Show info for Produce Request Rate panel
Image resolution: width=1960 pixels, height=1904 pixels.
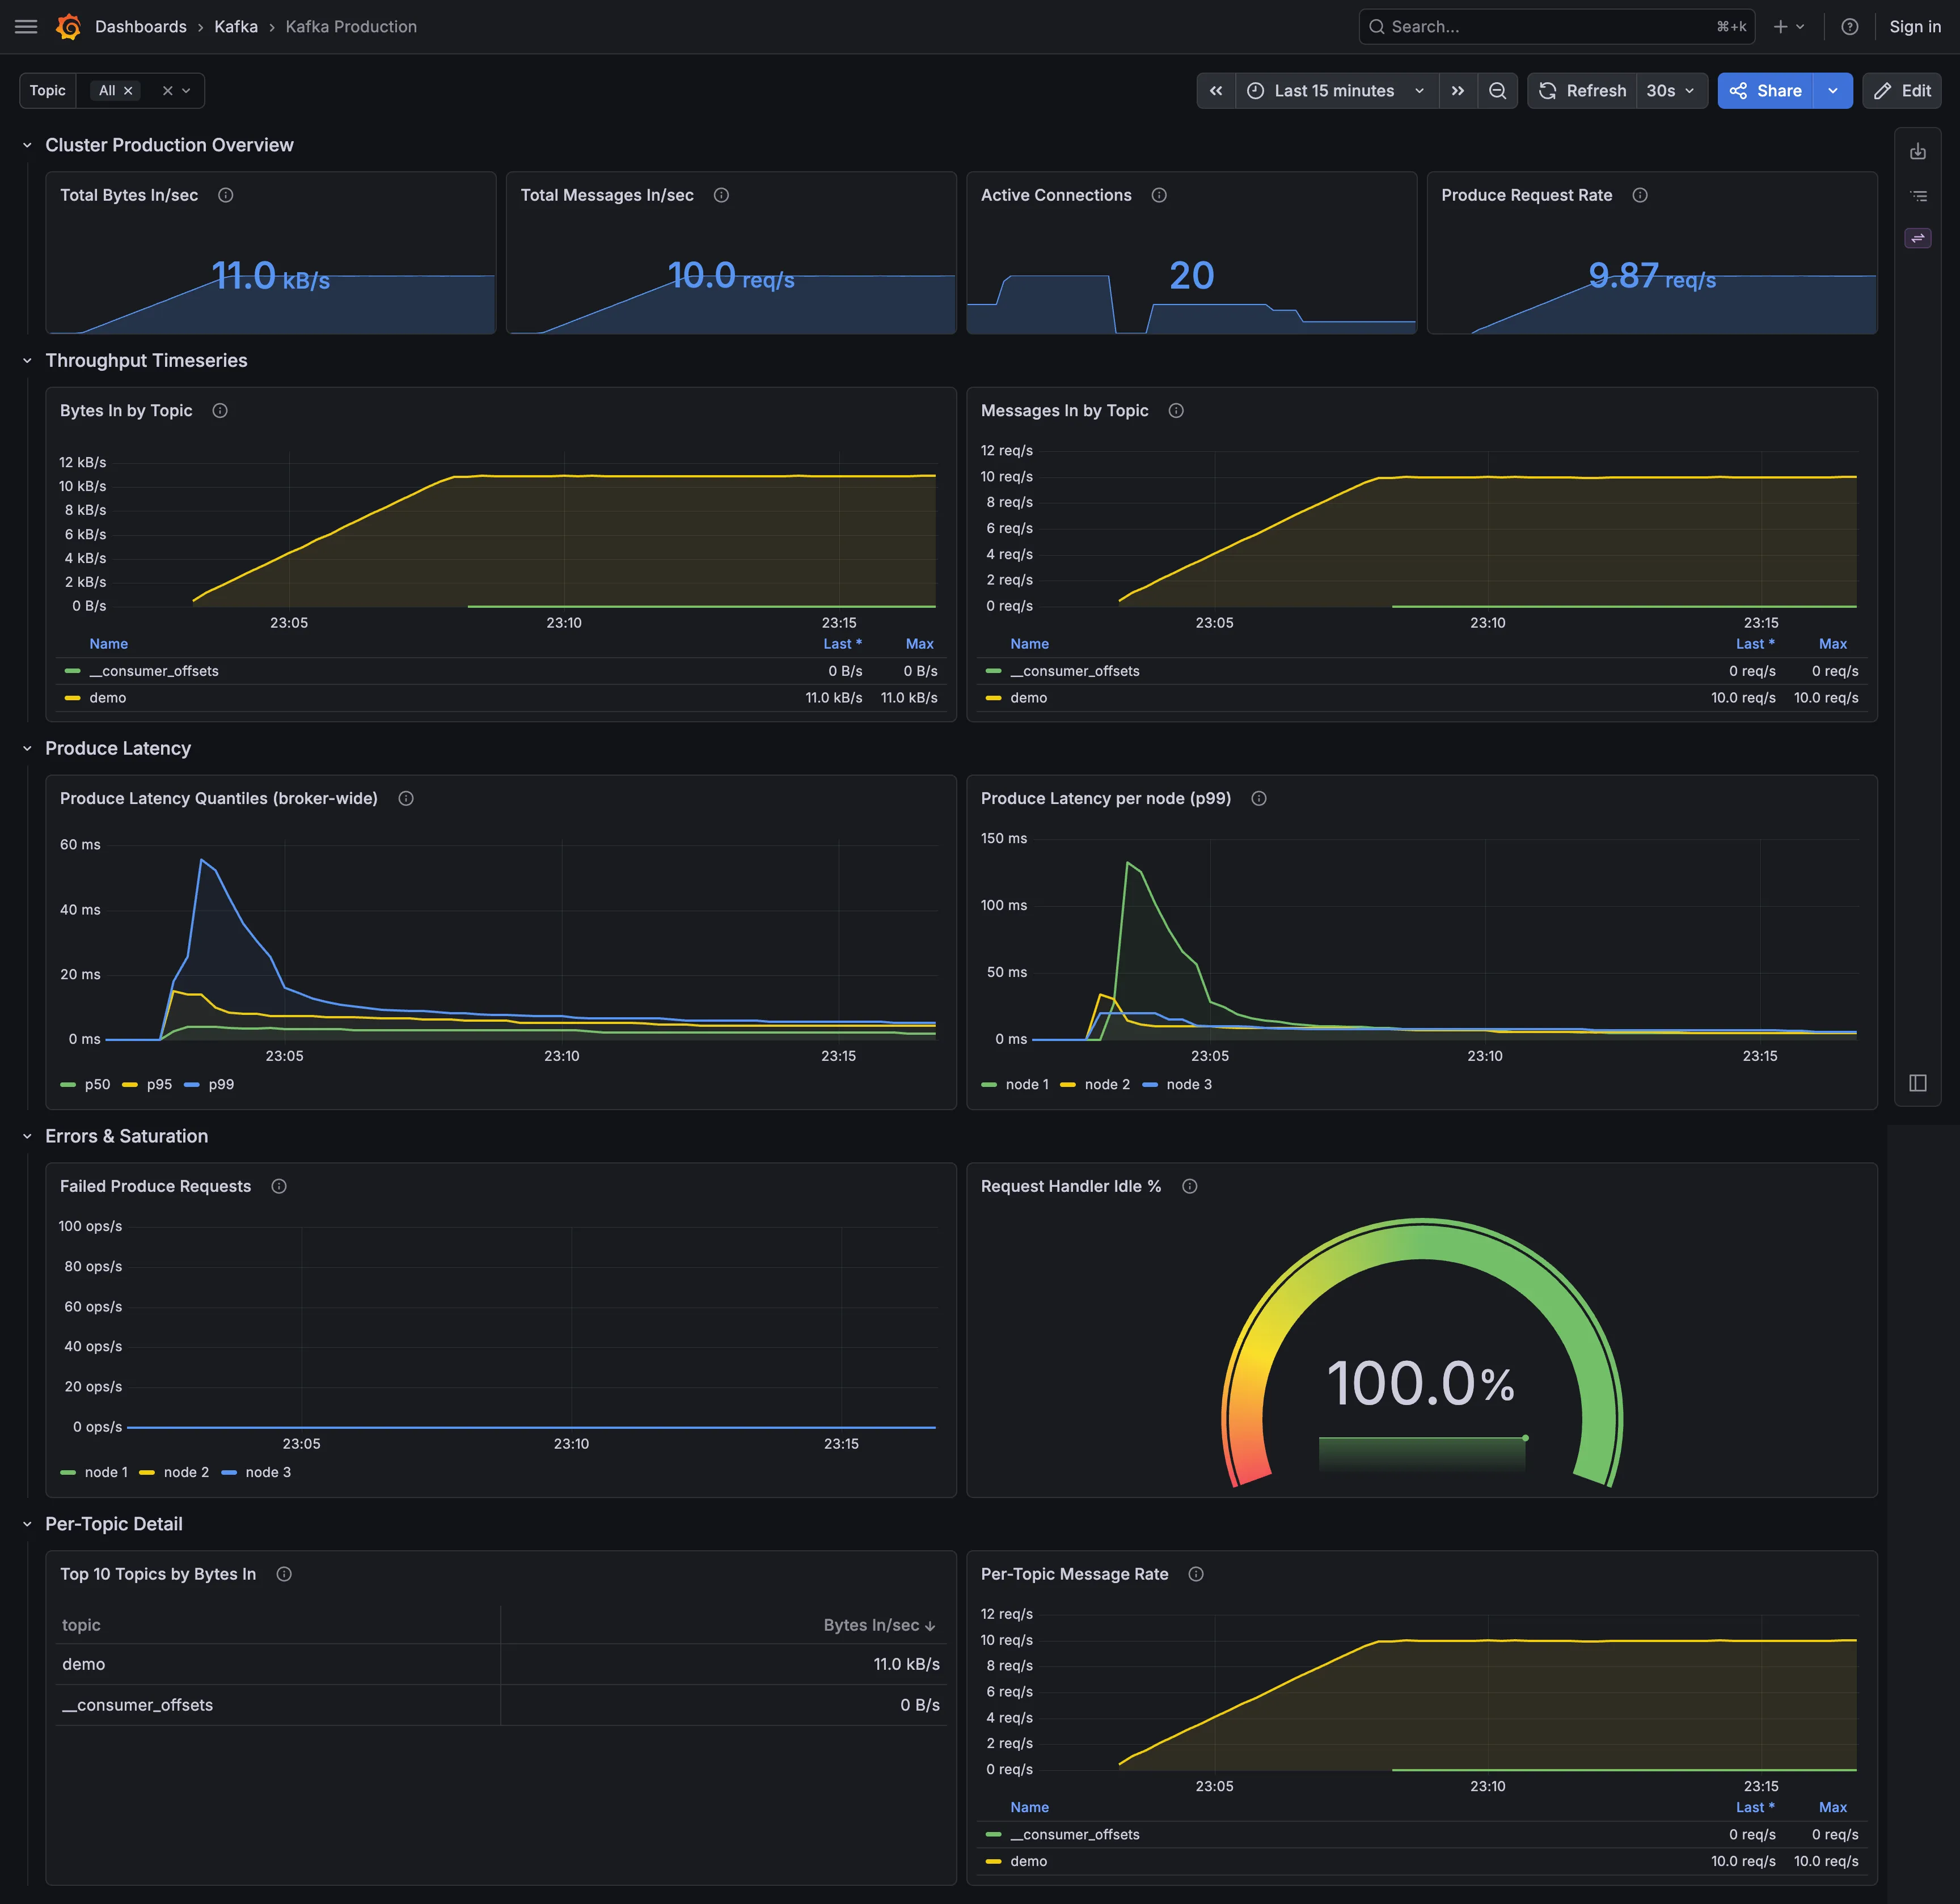tap(1640, 195)
